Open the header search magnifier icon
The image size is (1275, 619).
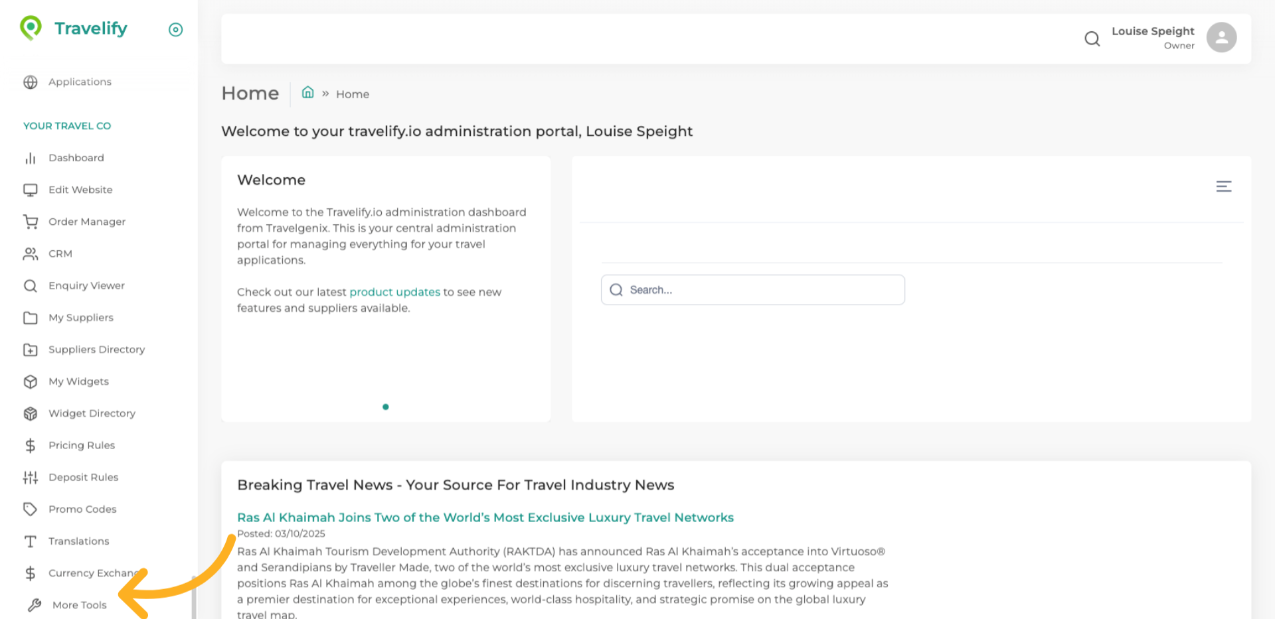point(1092,38)
